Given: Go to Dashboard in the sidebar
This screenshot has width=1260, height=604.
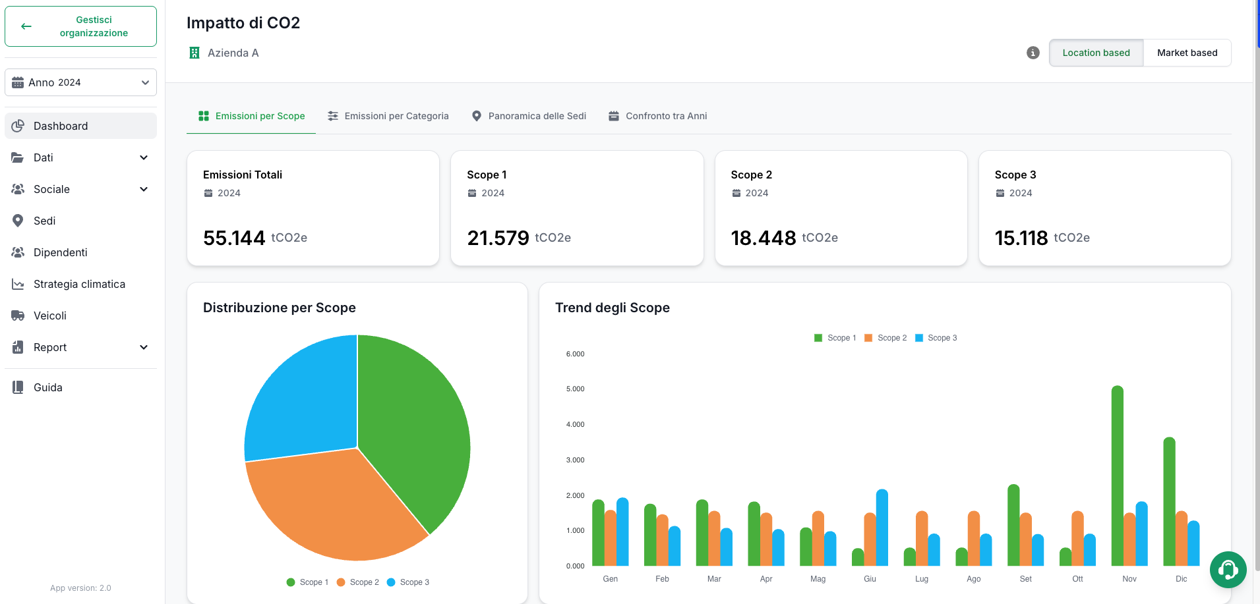Looking at the screenshot, I should [x=80, y=126].
